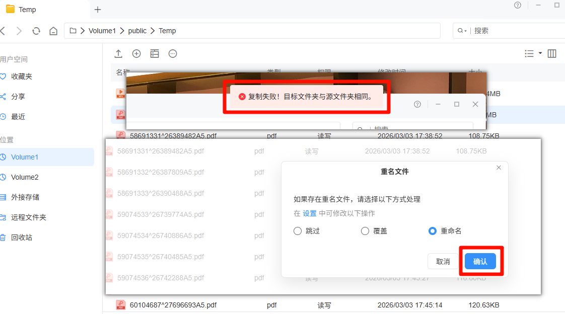Refresh the current folder
Image resolution: width=565 pixels, height=314 pixels.
36,31
